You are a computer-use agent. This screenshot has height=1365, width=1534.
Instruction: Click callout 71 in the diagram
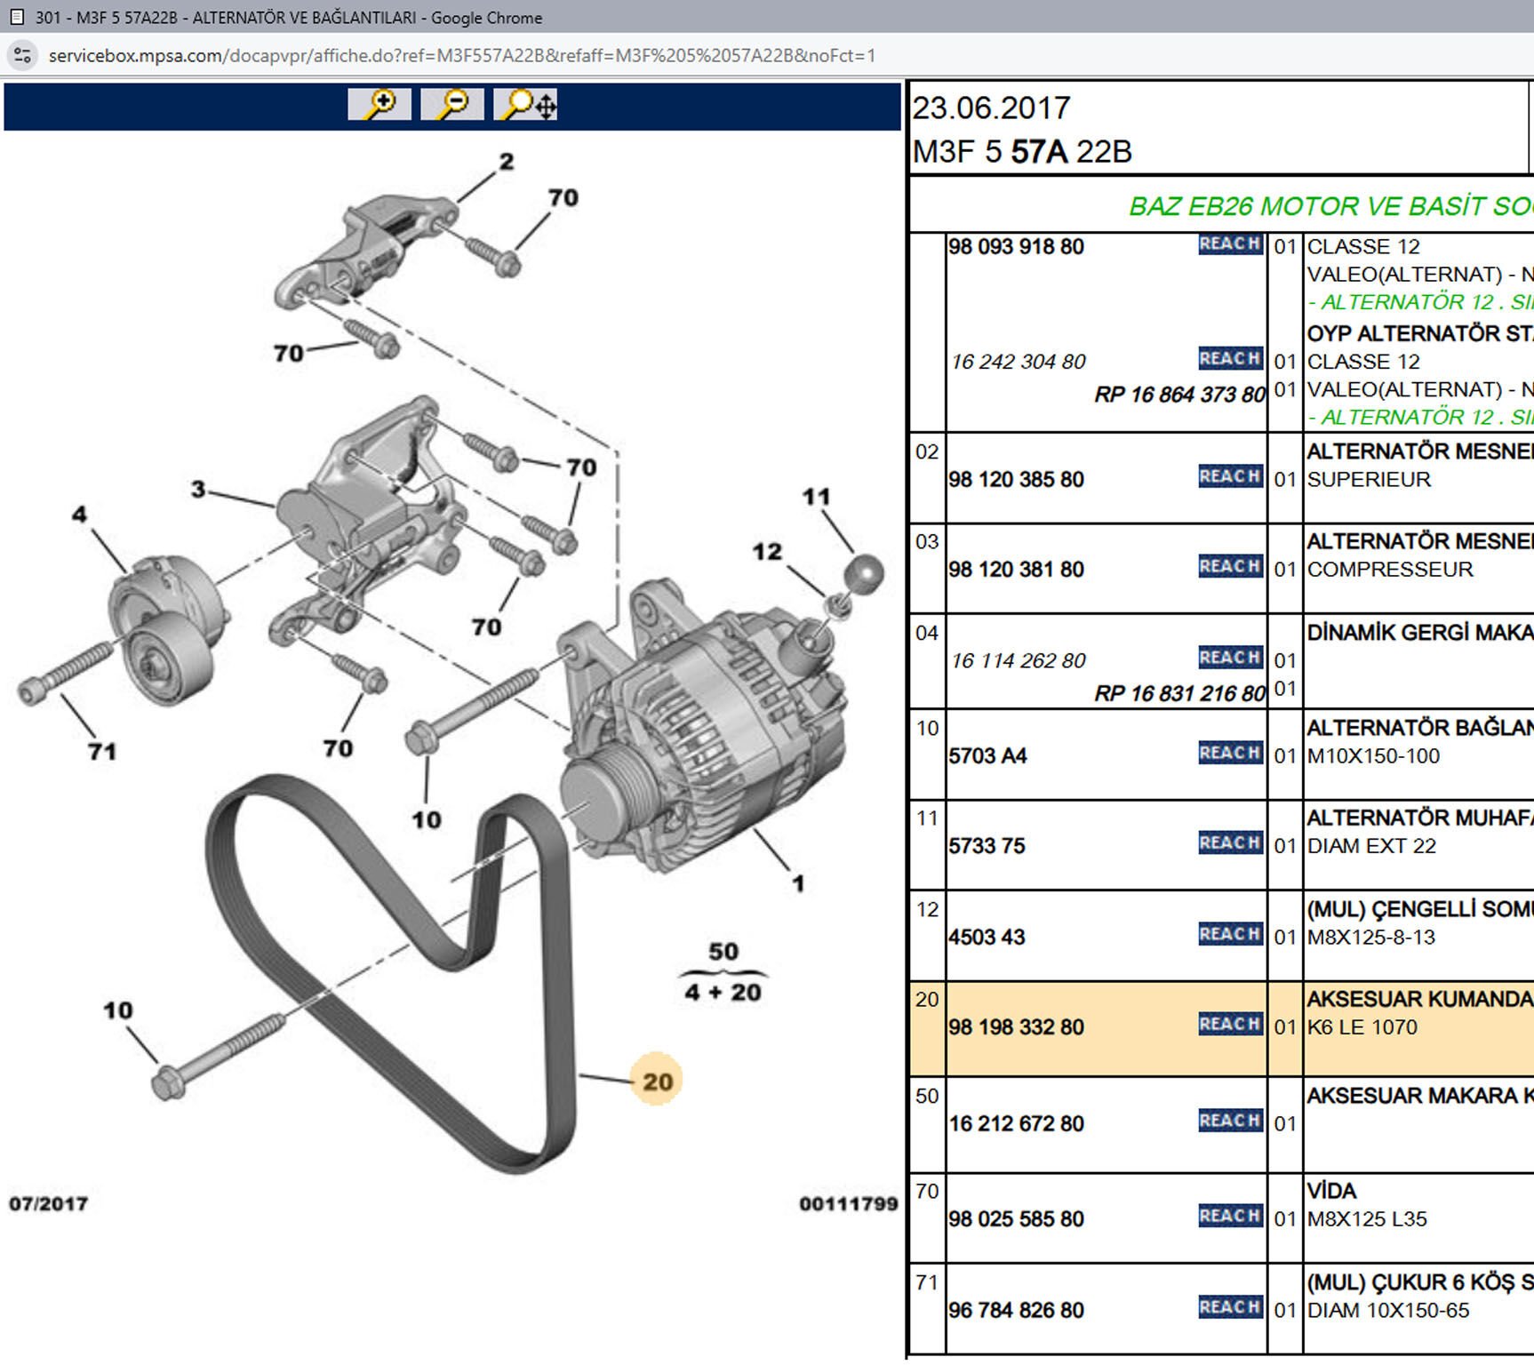[x=102, y=752]
